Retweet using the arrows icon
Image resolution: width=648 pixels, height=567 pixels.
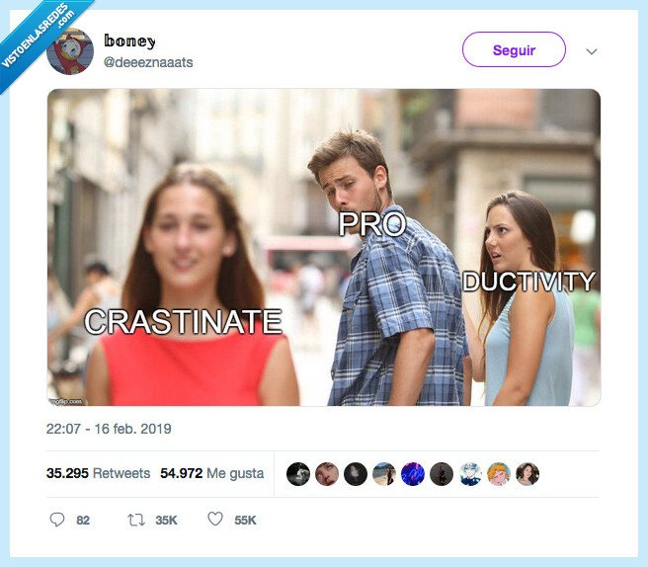(x=136, y=520)
